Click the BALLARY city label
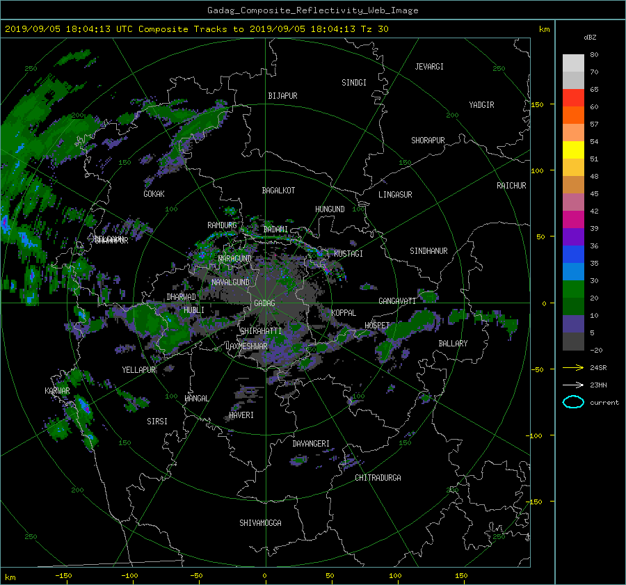626x585 pixels. (453, 344)
